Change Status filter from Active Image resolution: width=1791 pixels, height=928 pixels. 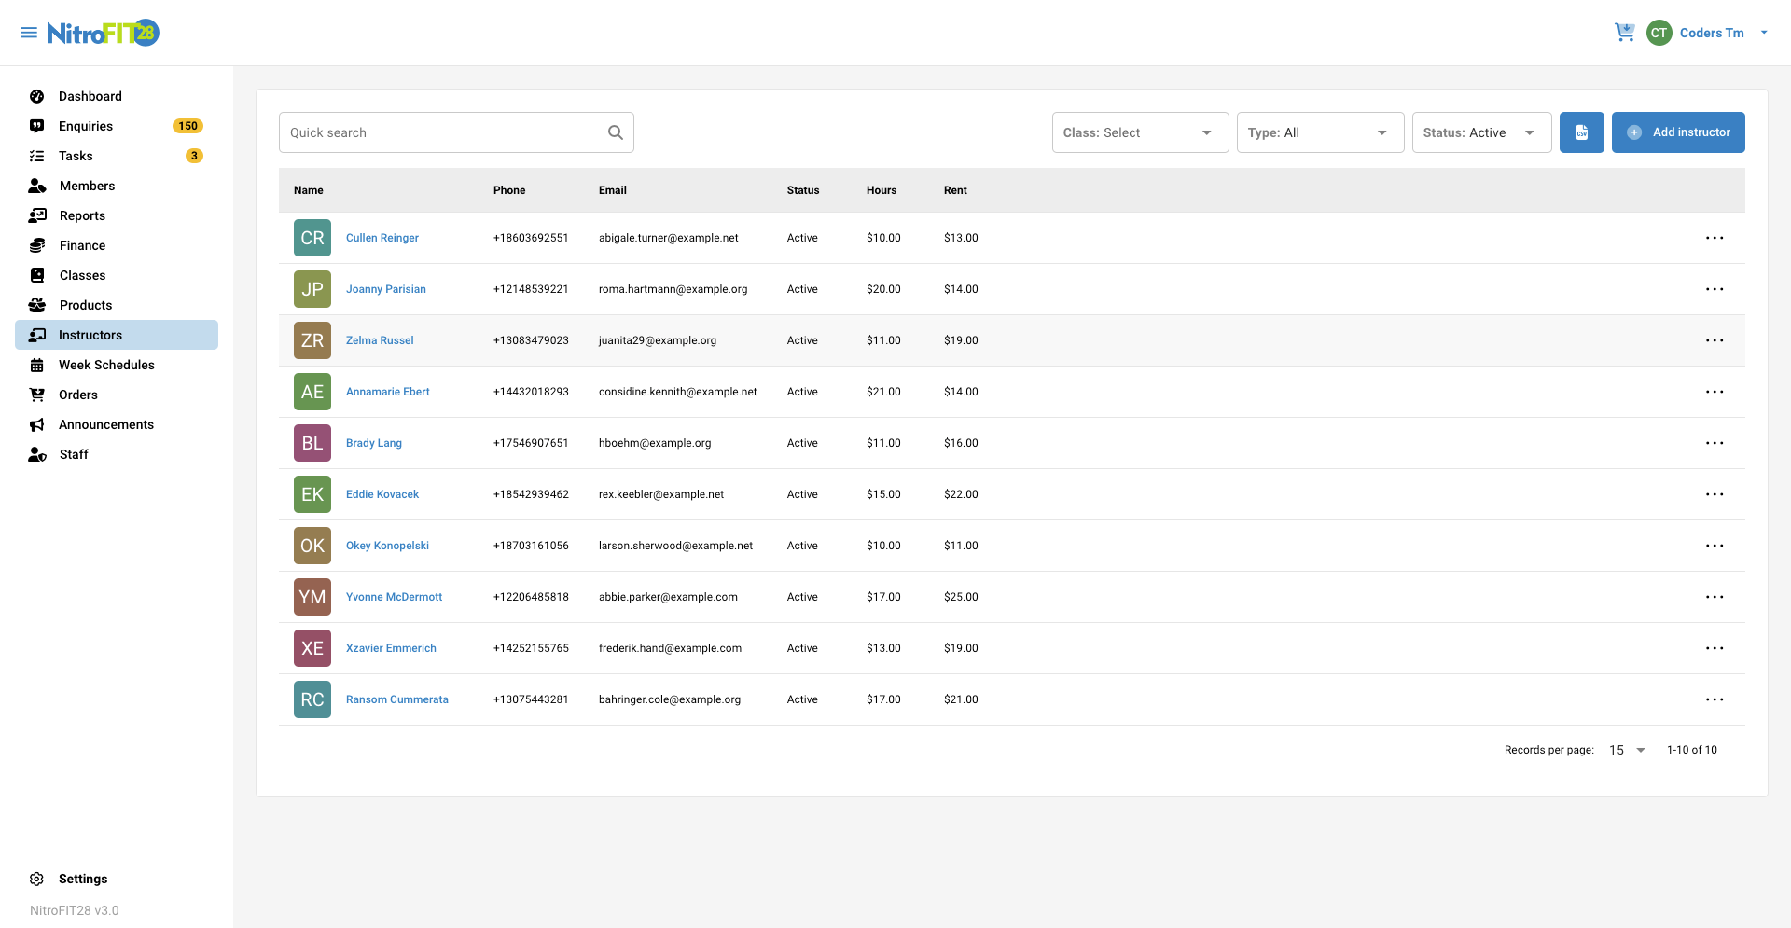pos(1481,132)
